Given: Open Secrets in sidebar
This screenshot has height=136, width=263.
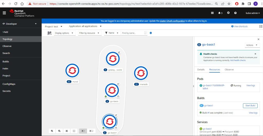Looking at the screenshot, I should tap(21, 91).
